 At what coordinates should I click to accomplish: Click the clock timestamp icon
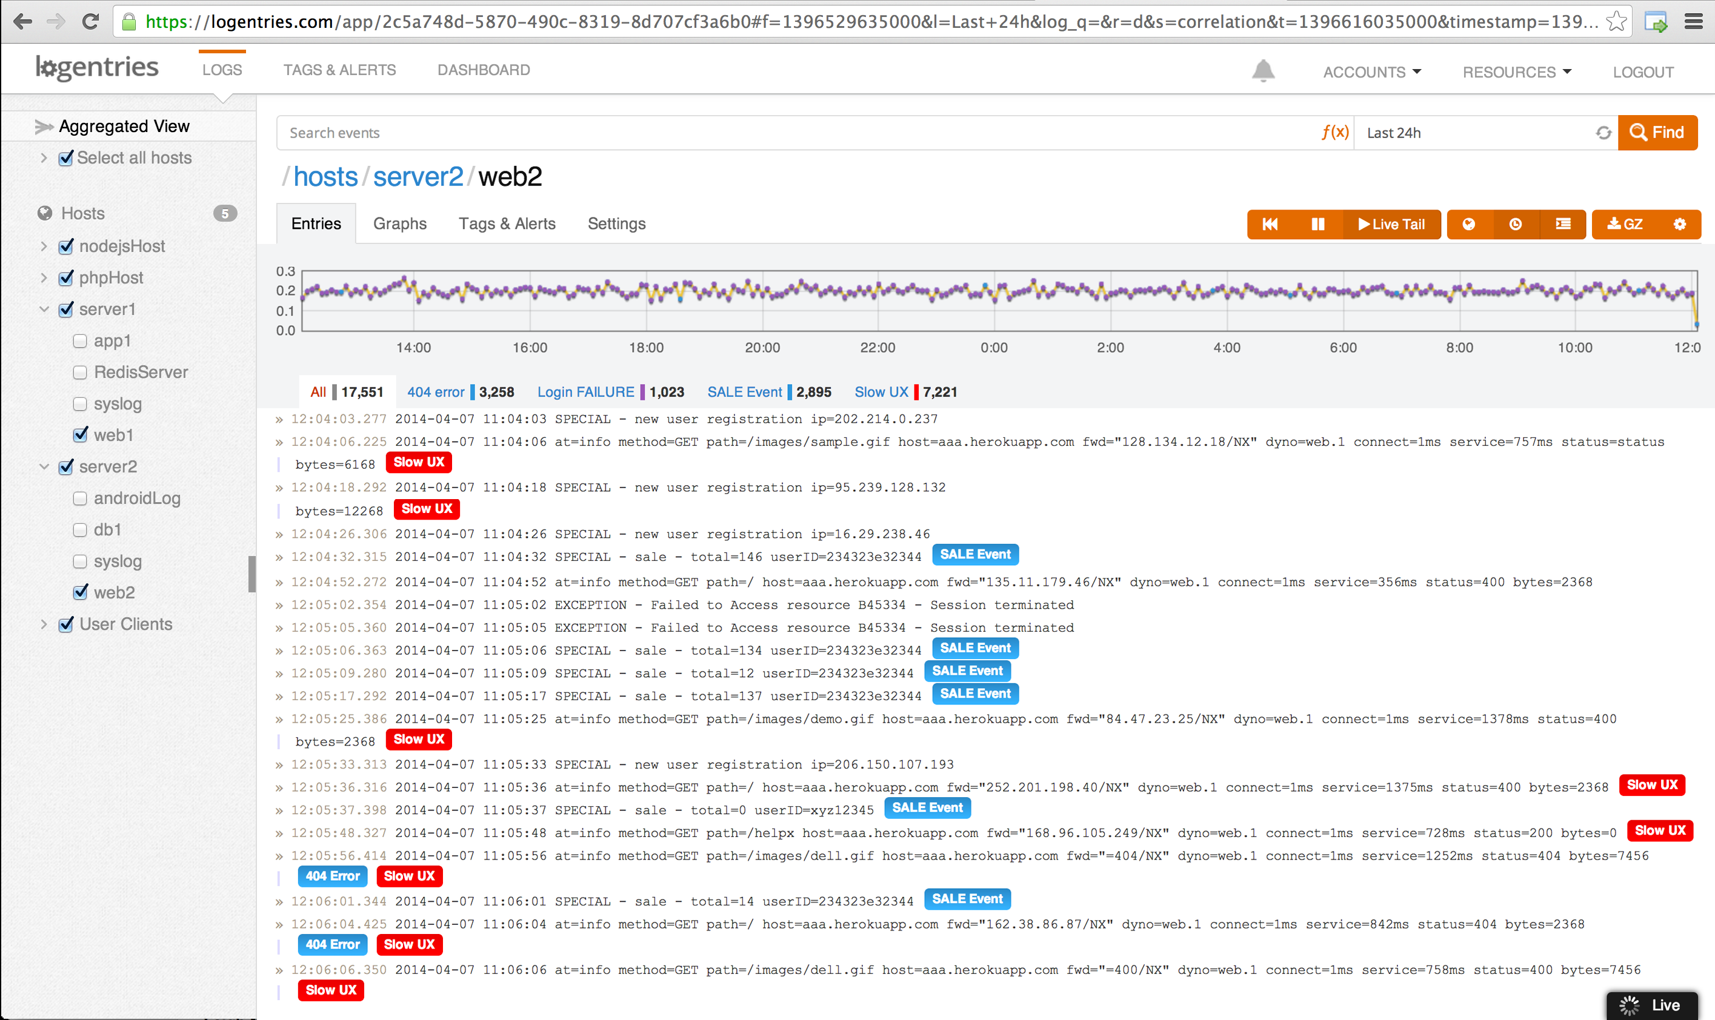[1516, 224]
